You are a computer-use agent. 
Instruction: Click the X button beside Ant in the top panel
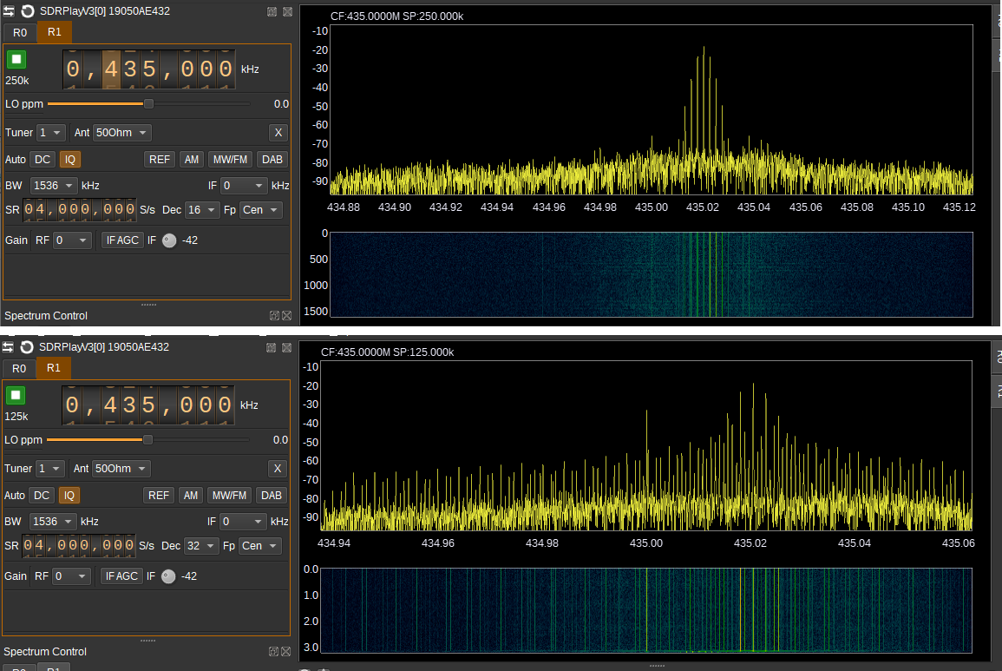tap(278, 133)
